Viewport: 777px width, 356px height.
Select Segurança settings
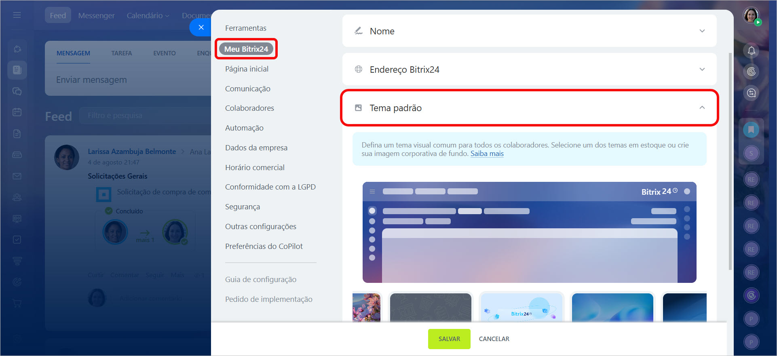[x=243, y=206]
